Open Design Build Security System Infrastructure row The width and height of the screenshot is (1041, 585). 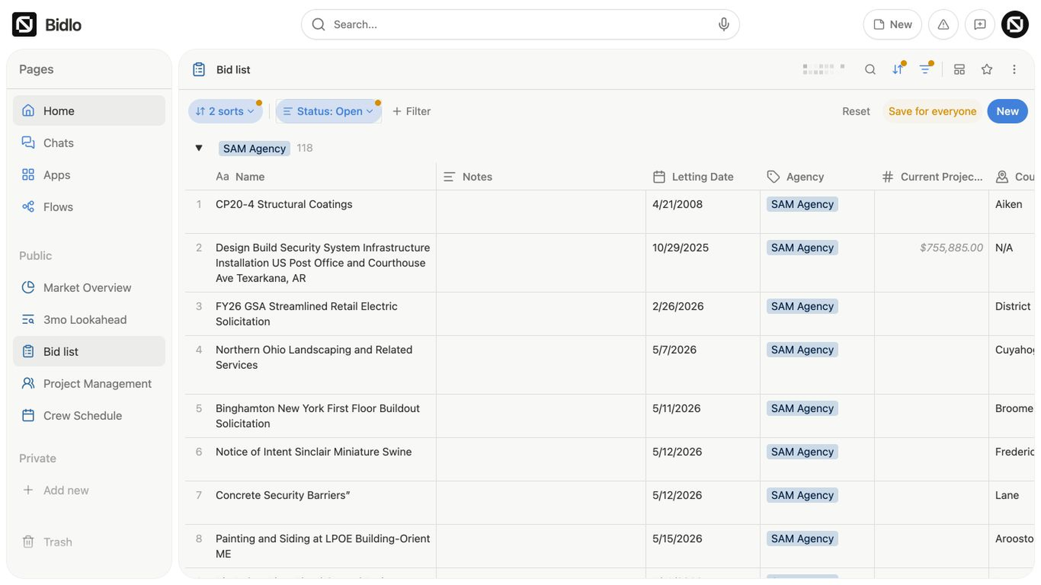coord(323,263)
